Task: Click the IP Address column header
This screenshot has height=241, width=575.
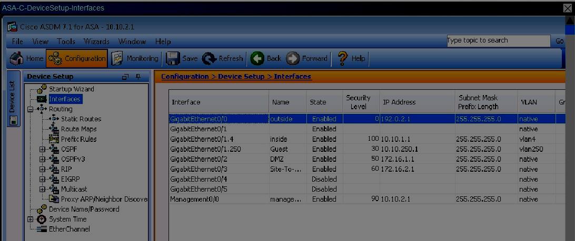Action: pyautogui.click(x=418, y=102)
